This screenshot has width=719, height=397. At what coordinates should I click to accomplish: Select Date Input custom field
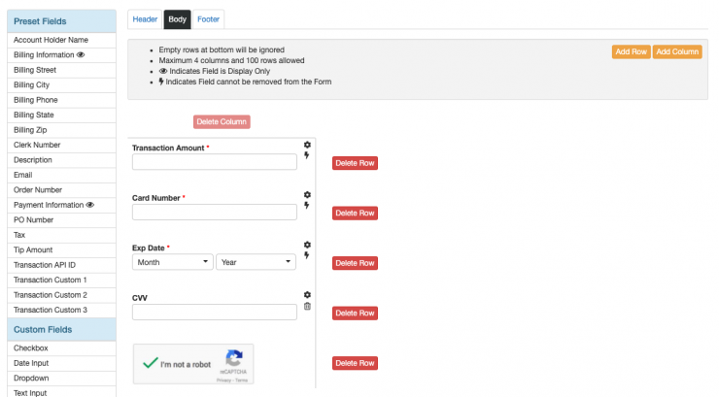[61, 363]
